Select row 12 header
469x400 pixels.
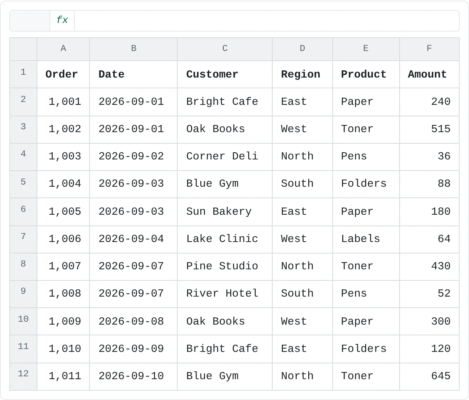(23, 377)
